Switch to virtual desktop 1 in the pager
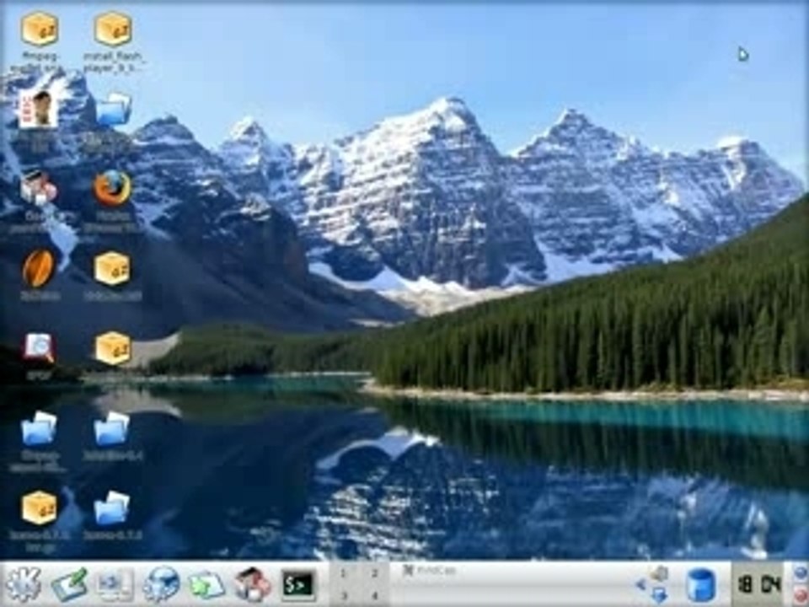This screenshot has height=607, width=809. pos(344,573)
